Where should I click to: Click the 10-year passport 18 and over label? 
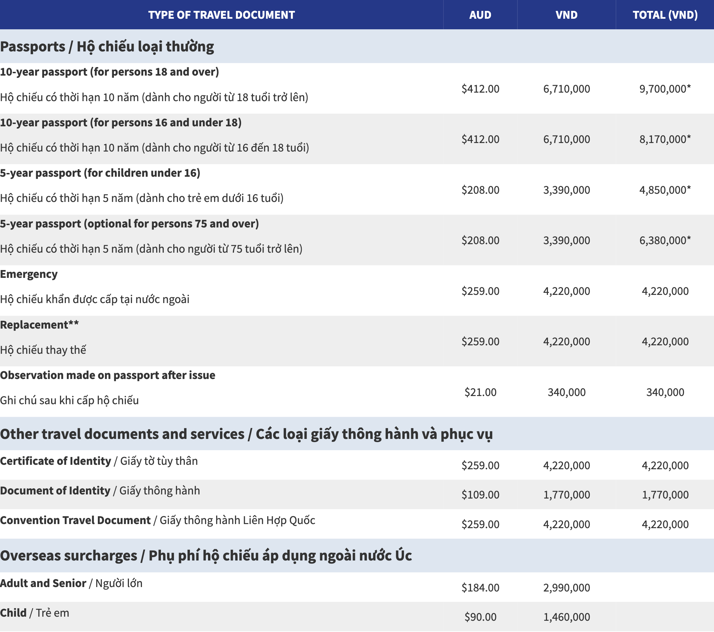tap(109, 72)
